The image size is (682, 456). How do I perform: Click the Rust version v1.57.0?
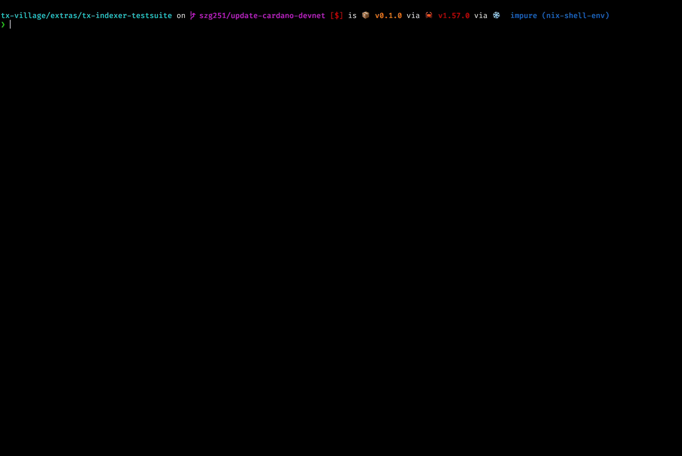click(x=454, y=15)
